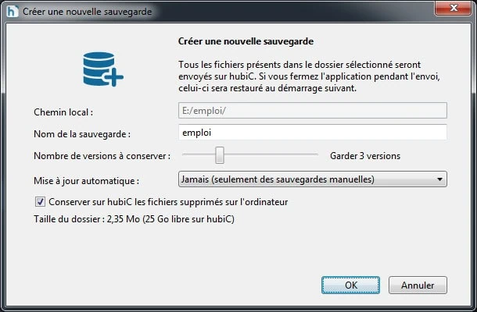
Task: Click the Nombre de versions à conserver label
Action: [102, 157]
